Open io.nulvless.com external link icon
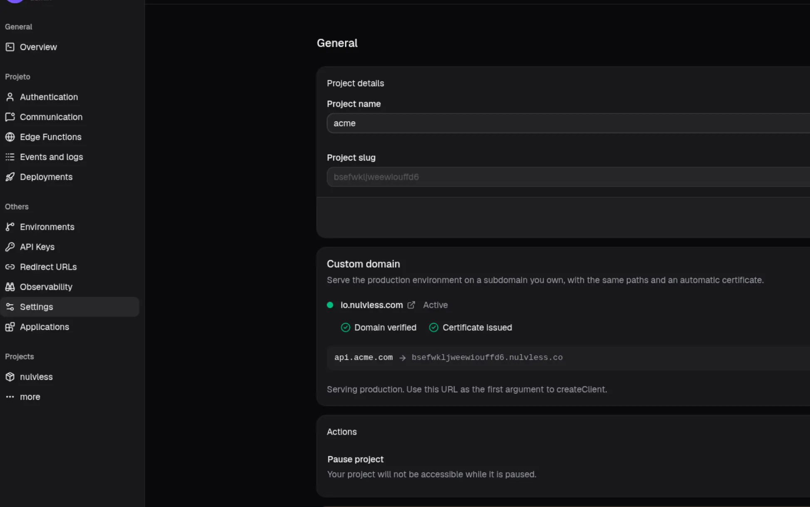Viewport: 810px width, 507px height. pyautogui.click(x=411, y=305)
